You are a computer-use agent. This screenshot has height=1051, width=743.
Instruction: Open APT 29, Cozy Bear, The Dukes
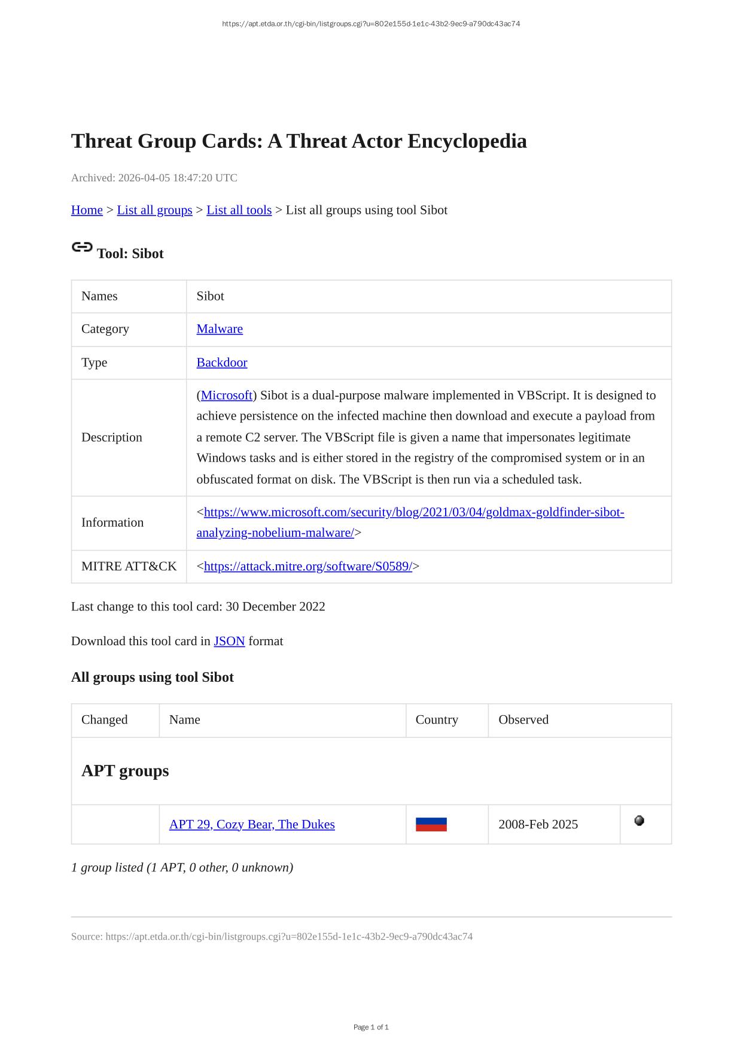tap(252, 825)
